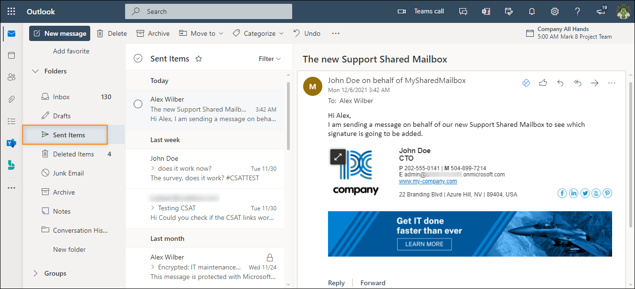Open To Do in left rail
This screenshot has height=289, width=635.
[x=11, y=121]
